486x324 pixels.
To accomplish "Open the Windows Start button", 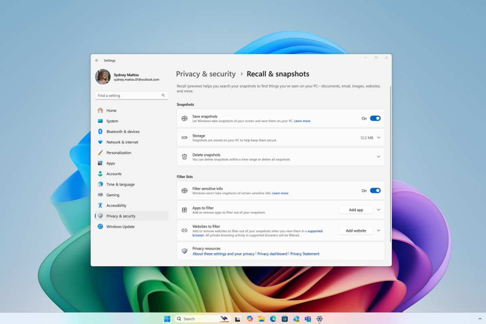I will coord(167,319).
